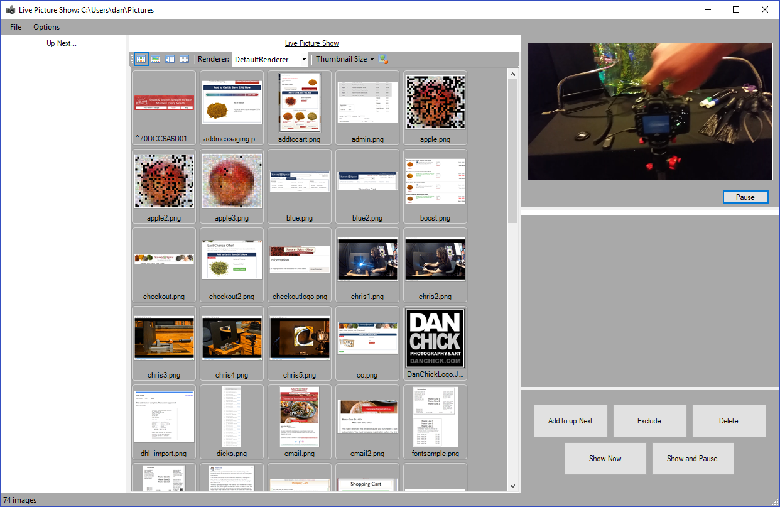This screenshot has height=507, width=780.
Task: Select the email2.png thumbnail
Action: click(x=367, y=422)
